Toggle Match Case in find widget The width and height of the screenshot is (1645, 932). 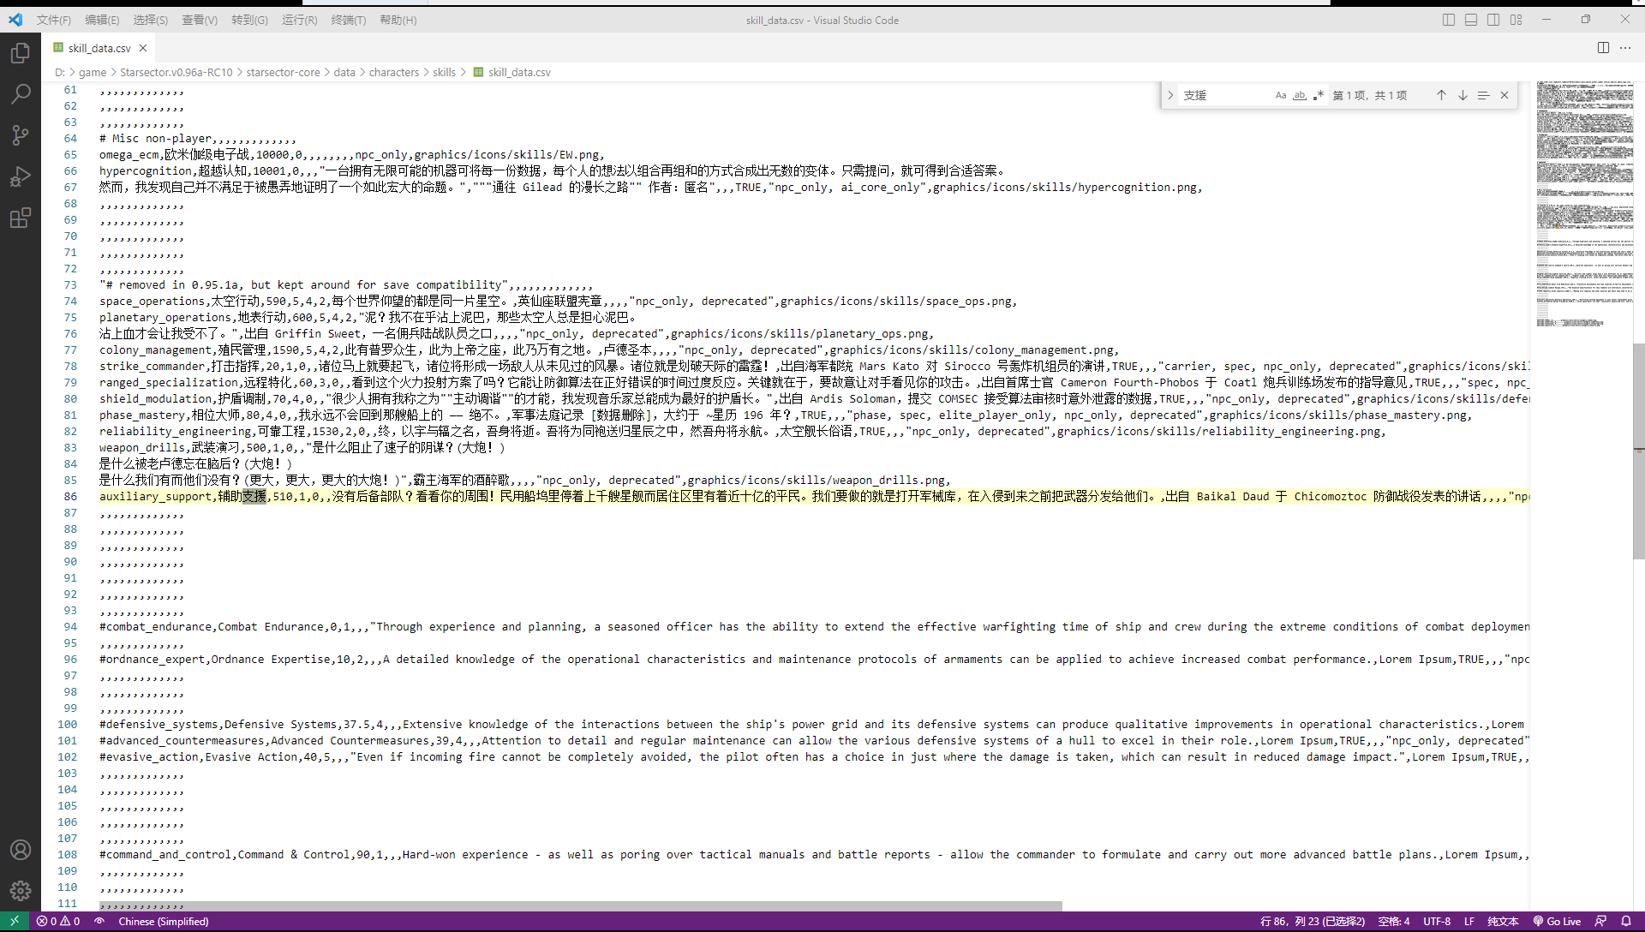(x=1280, y=95)
